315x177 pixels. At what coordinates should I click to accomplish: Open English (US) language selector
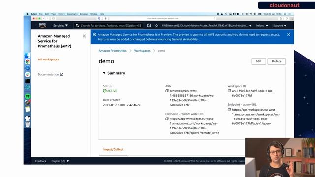(x=60, y=161)
